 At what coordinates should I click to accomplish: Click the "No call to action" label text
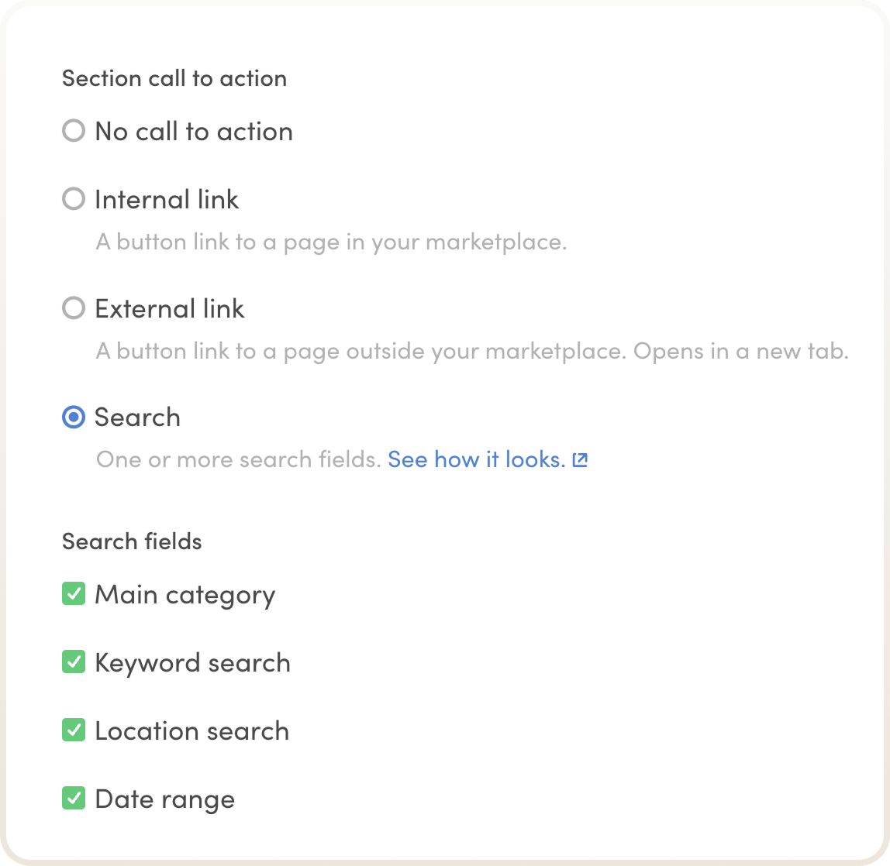tap(194, 132)
